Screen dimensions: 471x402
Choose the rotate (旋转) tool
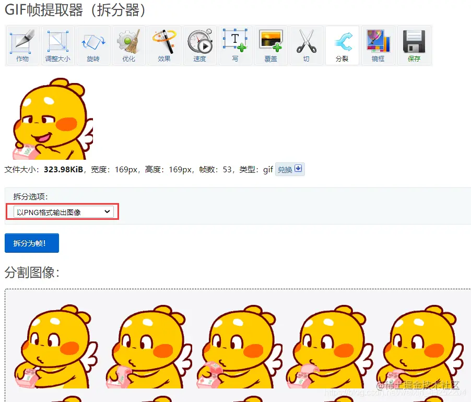(93, 45)
